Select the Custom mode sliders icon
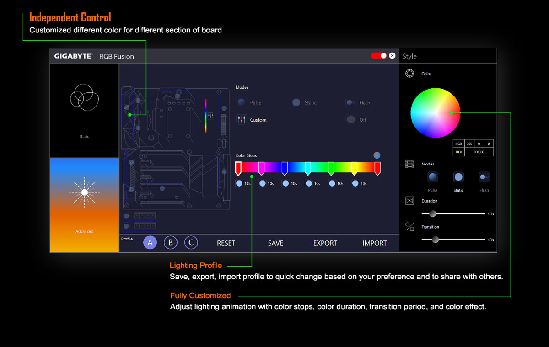The height and width of the screenshot is (347, 549). pyautogui.click(x=241, y=119)
